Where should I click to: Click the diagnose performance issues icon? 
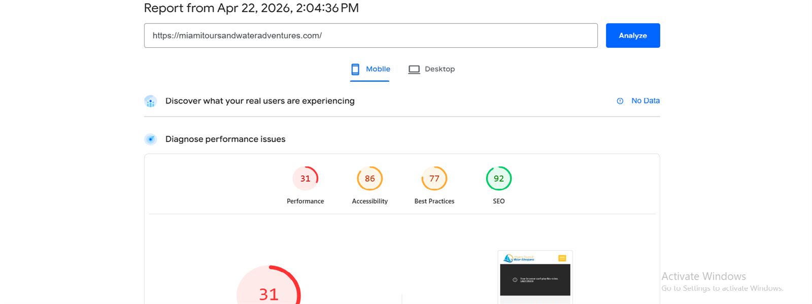tap(150, 139)
